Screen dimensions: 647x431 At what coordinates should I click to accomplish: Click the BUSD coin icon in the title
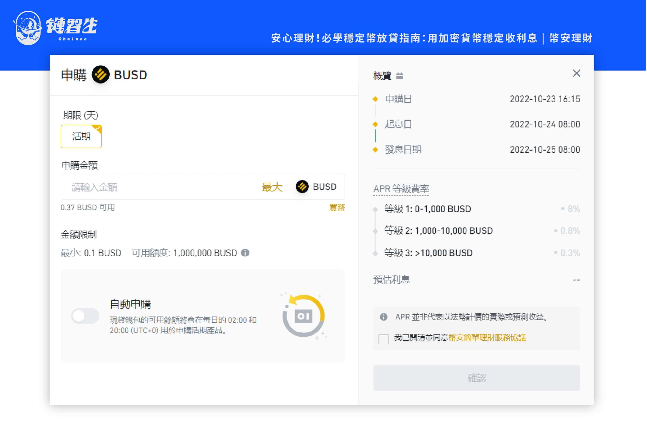(101, 75)
